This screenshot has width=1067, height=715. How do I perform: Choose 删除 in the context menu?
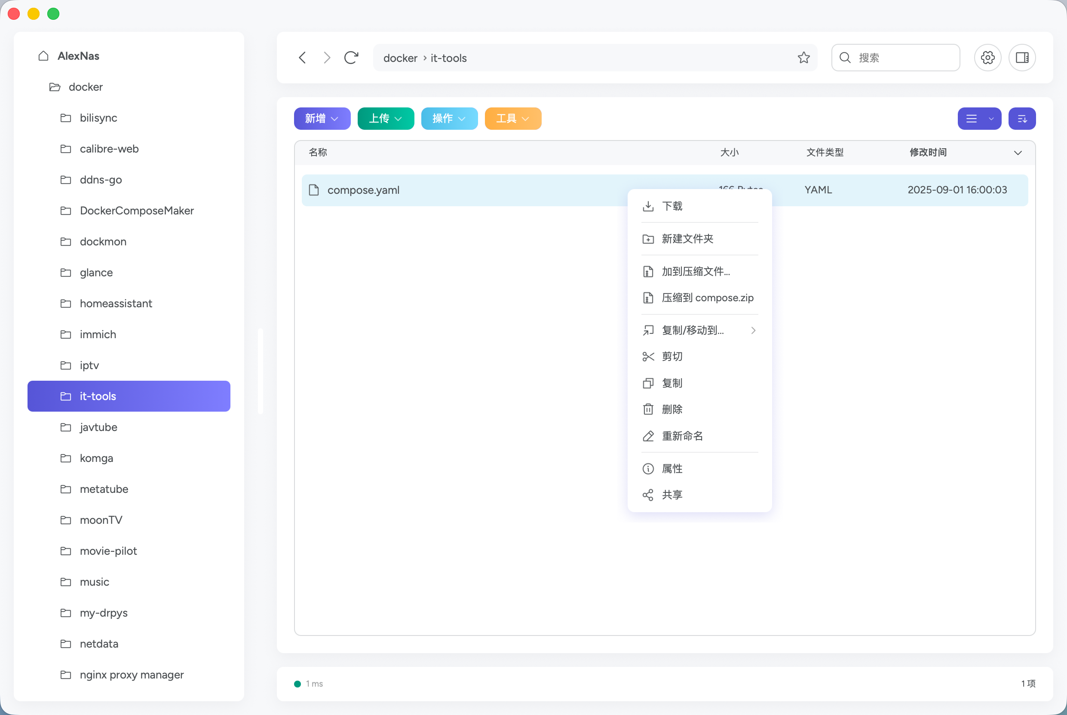pyautogui.click(x=672, y=409)
